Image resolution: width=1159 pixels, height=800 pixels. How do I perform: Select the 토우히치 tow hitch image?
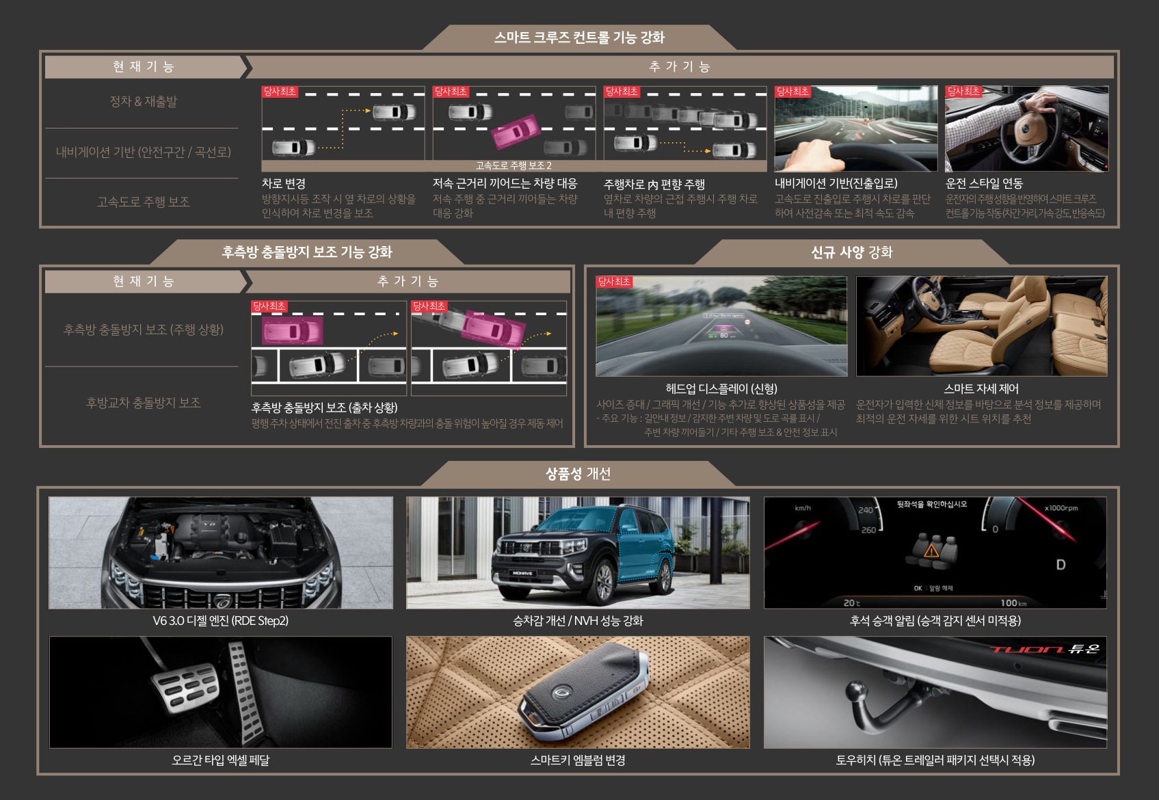(935, 692)
